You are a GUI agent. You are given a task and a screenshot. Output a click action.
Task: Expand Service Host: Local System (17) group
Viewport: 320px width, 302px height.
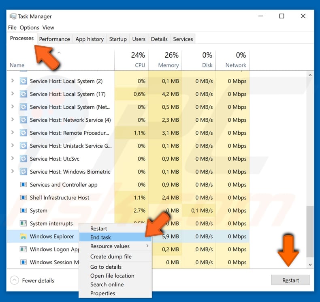pyautogui.click(x=13, y=94)
